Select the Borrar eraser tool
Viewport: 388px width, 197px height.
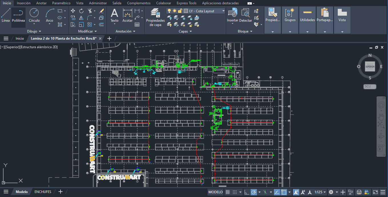[x=101, y=11]
